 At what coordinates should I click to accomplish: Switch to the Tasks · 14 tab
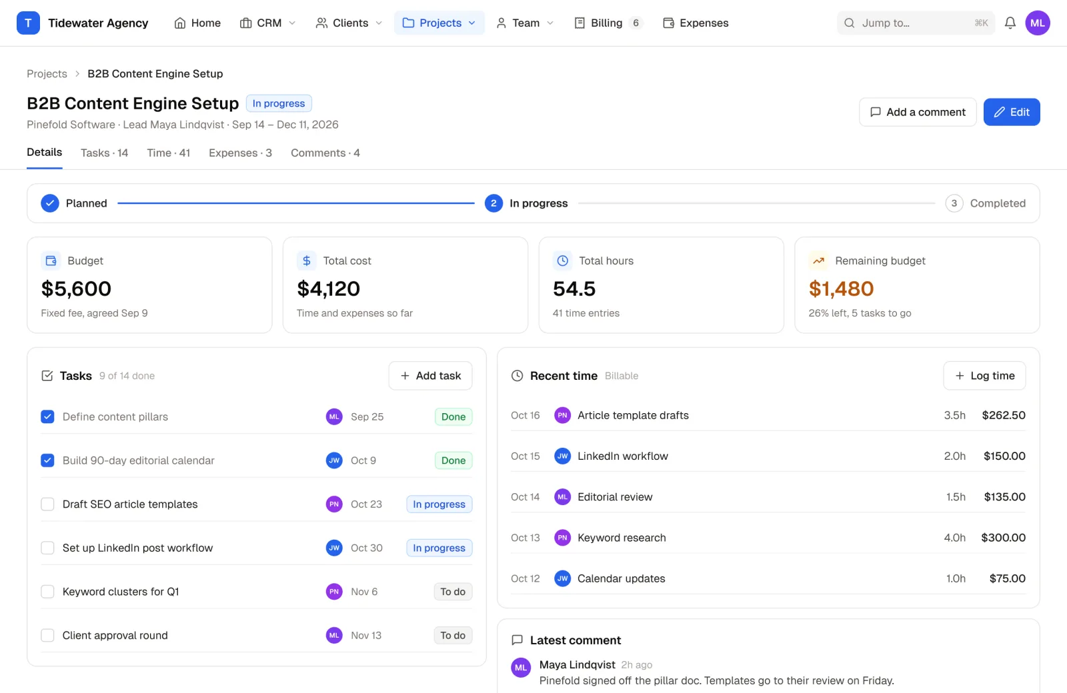pyautogui.click(x=104, y=153)
